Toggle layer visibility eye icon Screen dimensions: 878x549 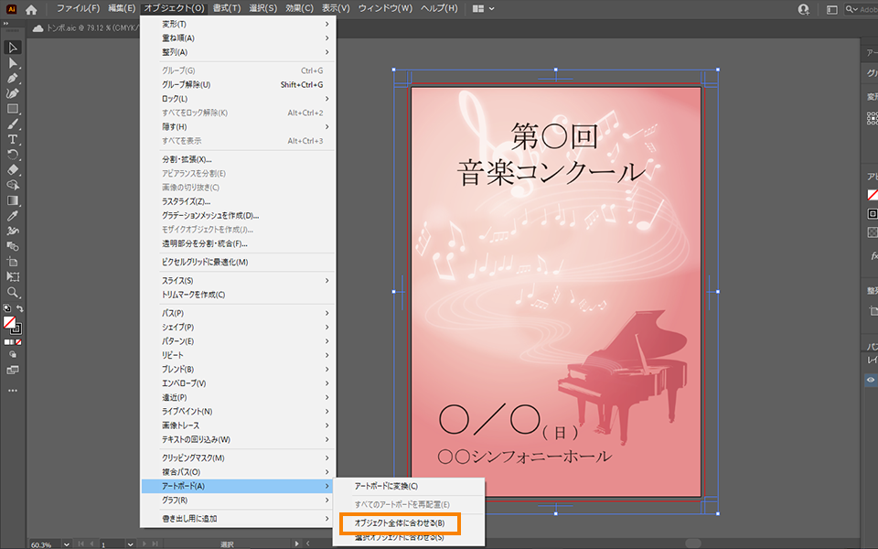(x=870, y=379)
